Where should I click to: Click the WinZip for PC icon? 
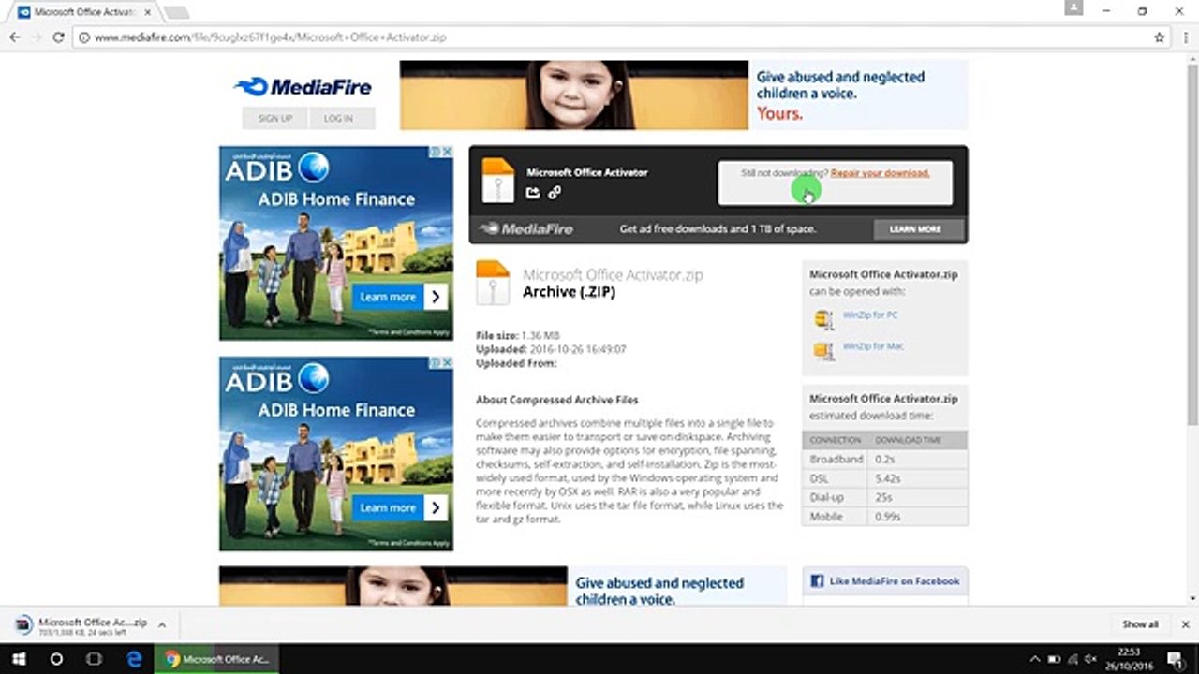click(x=823, y=319)
